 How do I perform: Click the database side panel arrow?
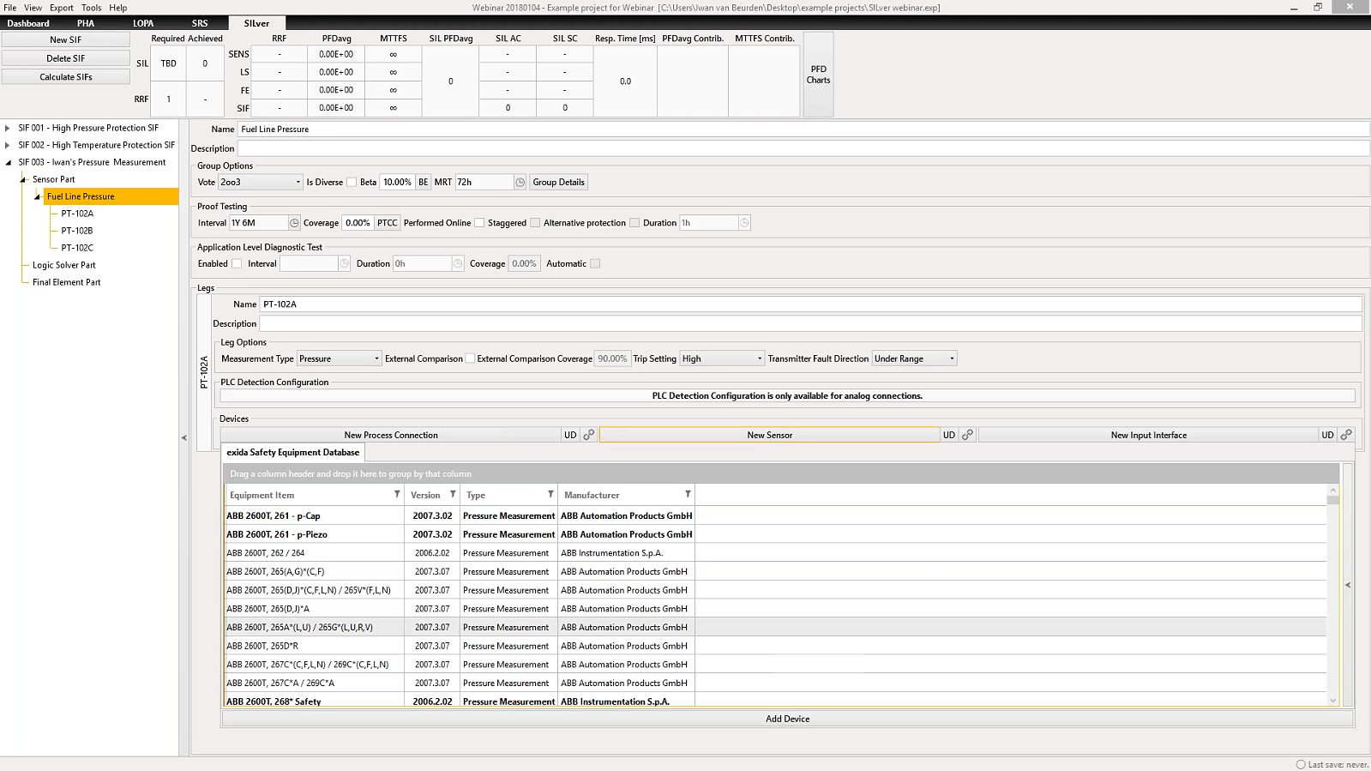1348,585
